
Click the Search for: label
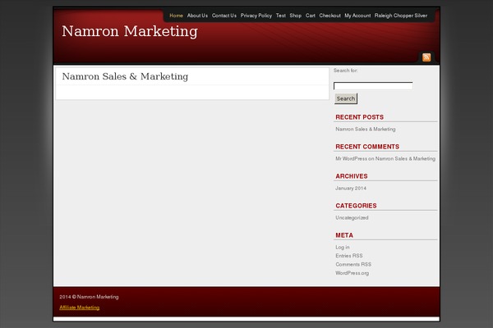(345, 71)
